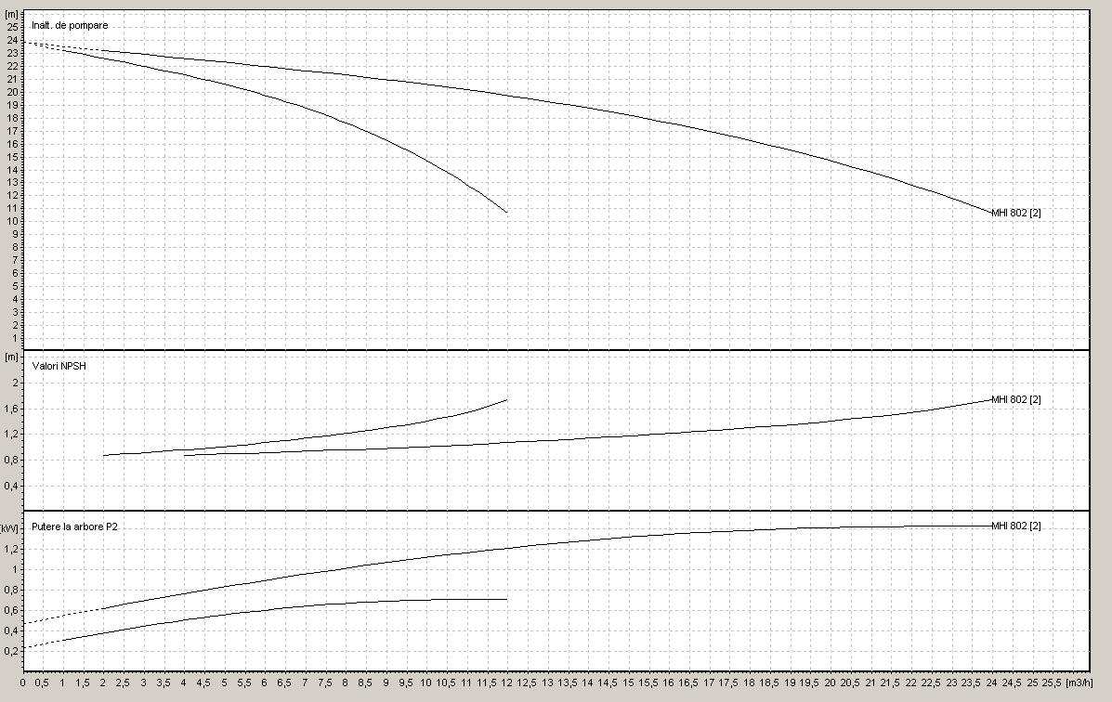This screenshot has width=1112, height=702.
Task: Click the 12 tick on the flow axis
Action: [507, 682]
